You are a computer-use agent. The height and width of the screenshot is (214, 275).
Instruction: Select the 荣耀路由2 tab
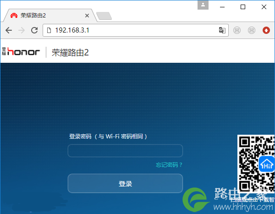[49, 16]
